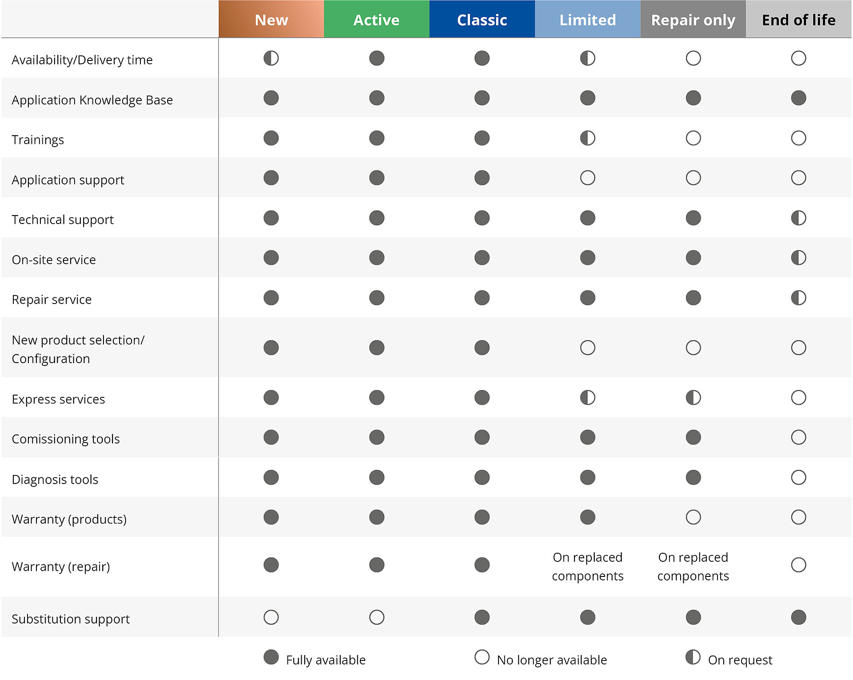Screen dimensions: 853x680
Task: Click the On request legend half circle
Action: coord(693,657)
